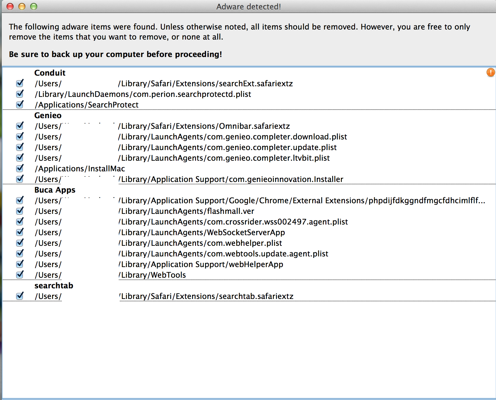
Task: Click the 'Adware detected!' window title
Action: click(x=249, y=6)
